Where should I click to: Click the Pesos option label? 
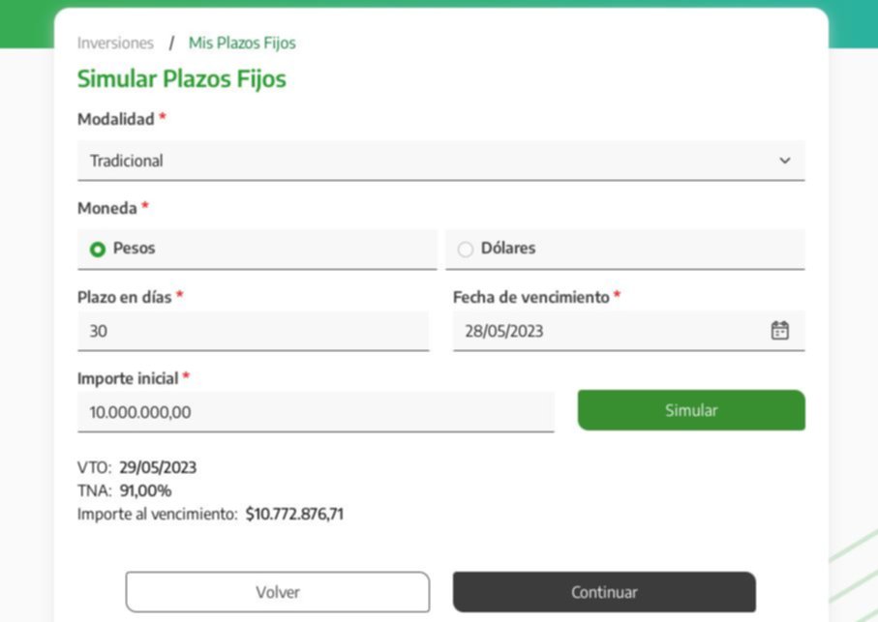[x=134, y=248]
